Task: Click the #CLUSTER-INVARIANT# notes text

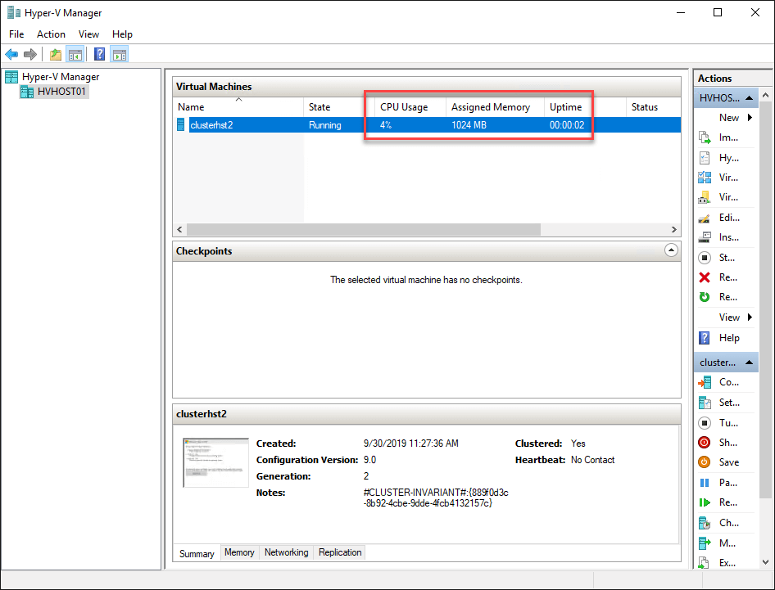Action: click(x=436, y=498)
